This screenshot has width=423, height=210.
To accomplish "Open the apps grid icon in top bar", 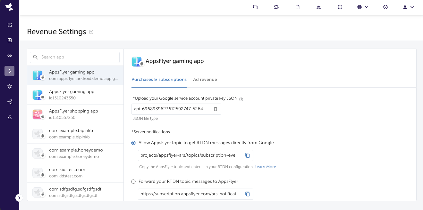I will point(340,7).
